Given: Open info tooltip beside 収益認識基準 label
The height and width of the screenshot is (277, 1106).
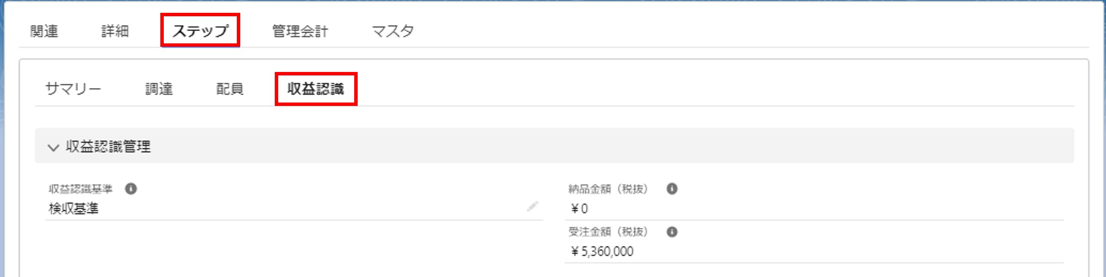Looking at the screenshot, I should (x=131, y=189).
